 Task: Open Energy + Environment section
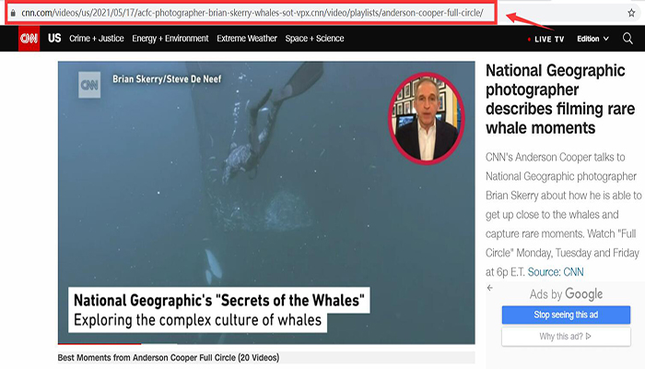171,39
